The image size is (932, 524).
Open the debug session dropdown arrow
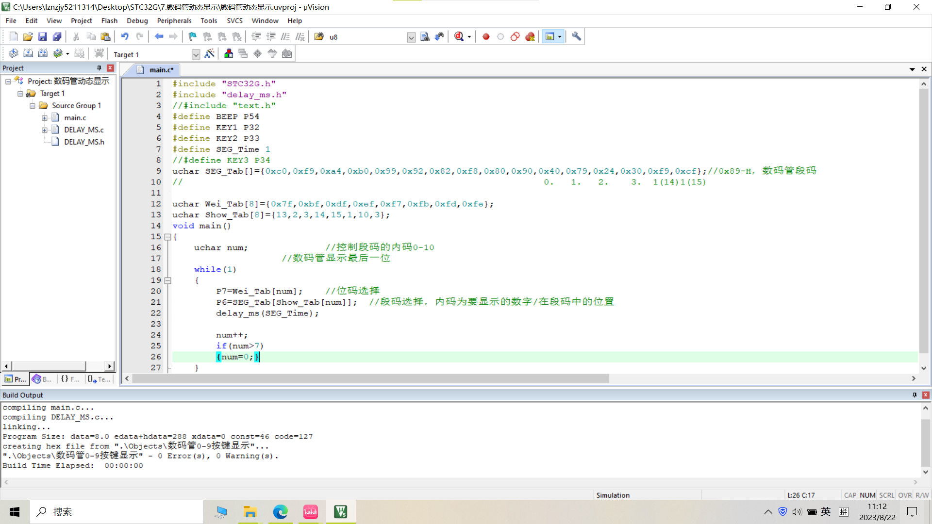pos(469,37)
